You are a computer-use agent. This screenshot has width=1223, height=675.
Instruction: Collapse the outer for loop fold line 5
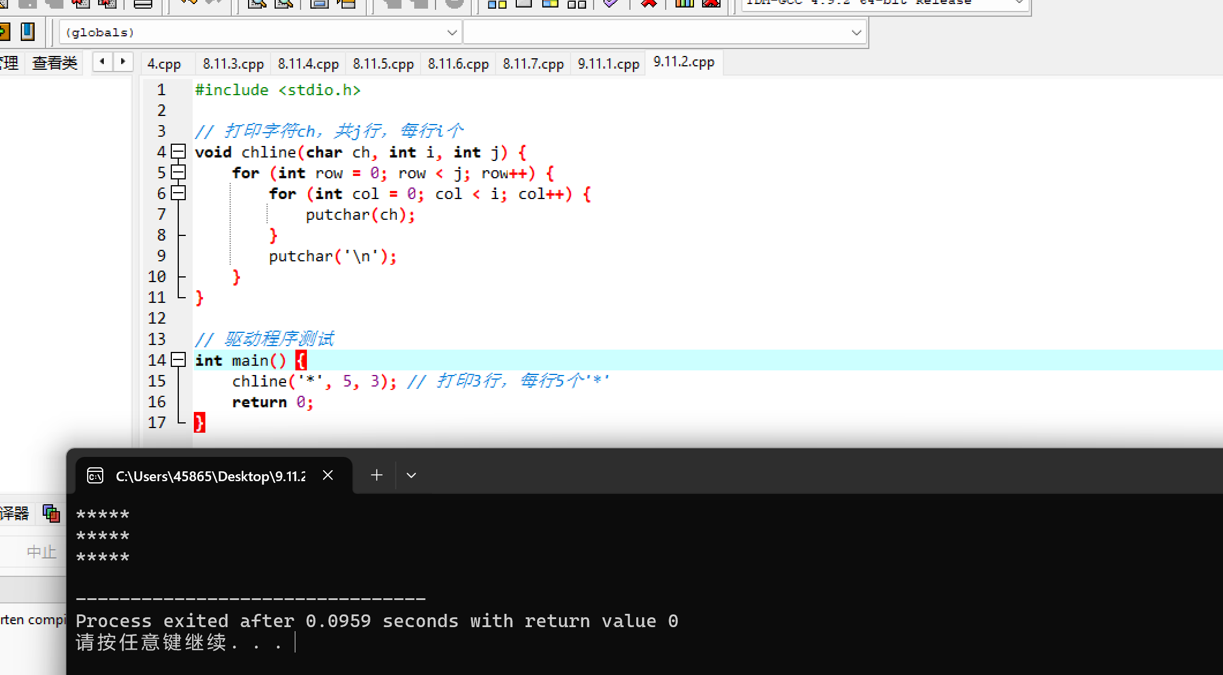click(x=179, y=172)
